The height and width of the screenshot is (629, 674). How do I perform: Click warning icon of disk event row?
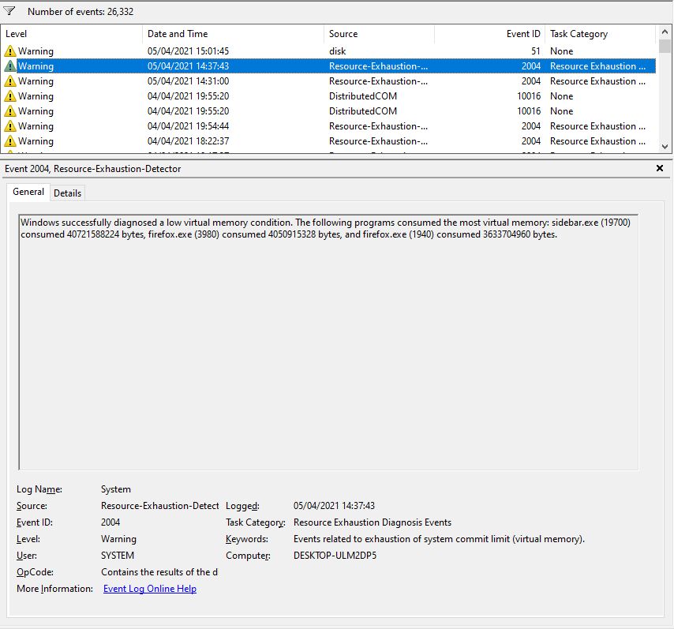pyautogui.click(x=10, y=51)
